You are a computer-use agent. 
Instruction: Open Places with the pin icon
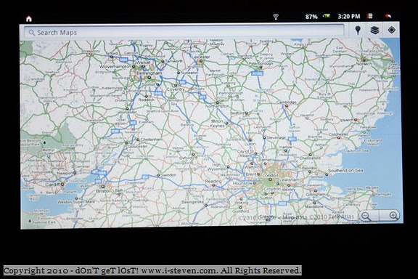click(x=358, y=31)
